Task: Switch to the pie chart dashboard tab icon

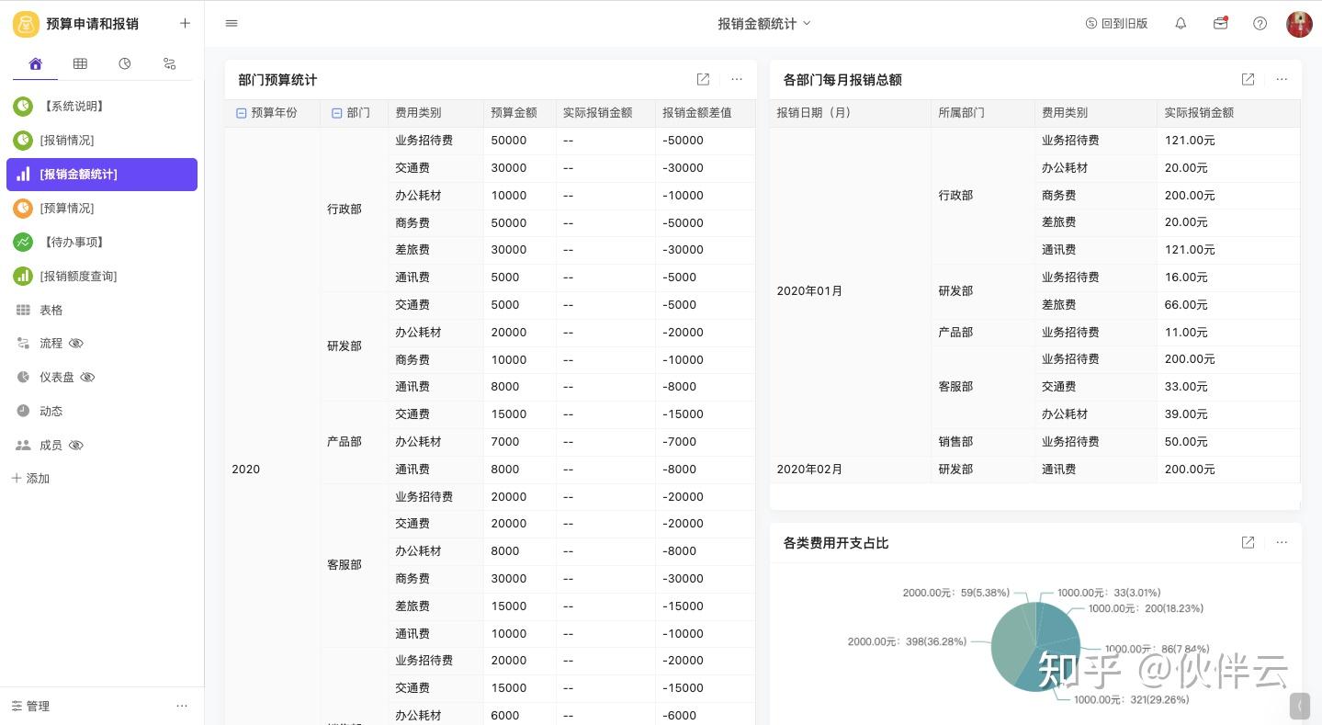Action: [x=125, y=63]
